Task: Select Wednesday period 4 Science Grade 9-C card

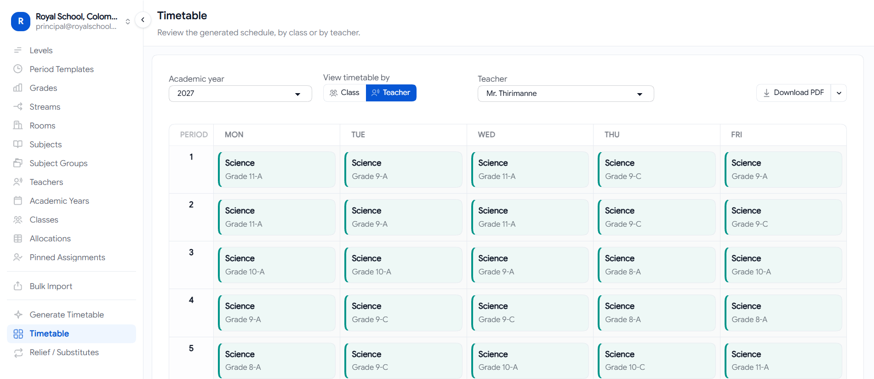Action: pyautogui.click(x=530, y=312)
